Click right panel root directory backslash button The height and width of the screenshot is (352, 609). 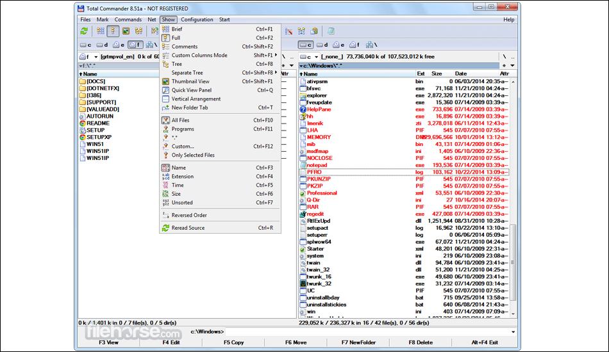tap(505, 56)
